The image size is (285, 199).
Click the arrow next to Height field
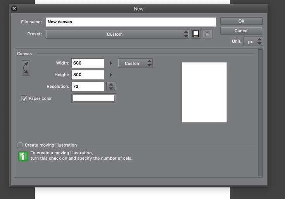click(111, 75)
